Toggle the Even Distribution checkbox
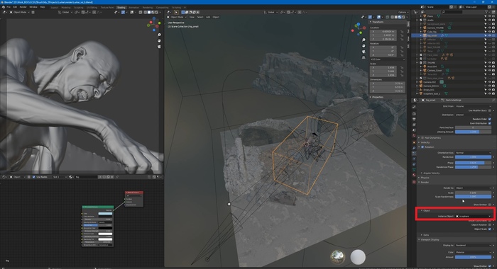 click(490, 123)
